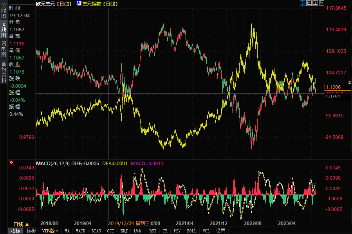Click the 1.1116 high price value

tap(17, 44)
